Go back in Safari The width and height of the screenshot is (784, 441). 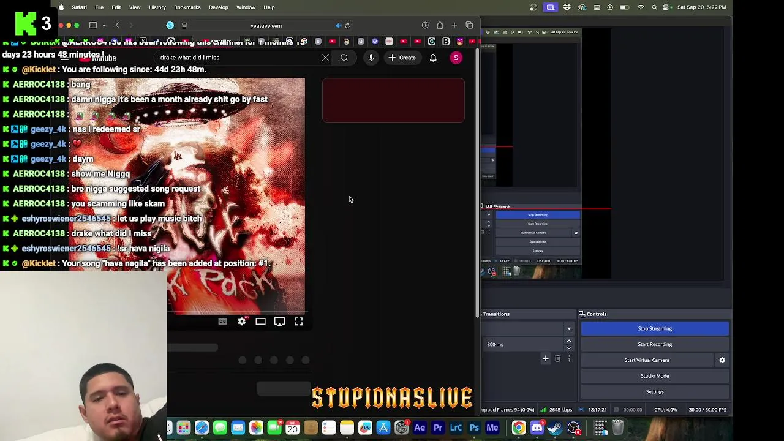[117, 25]
